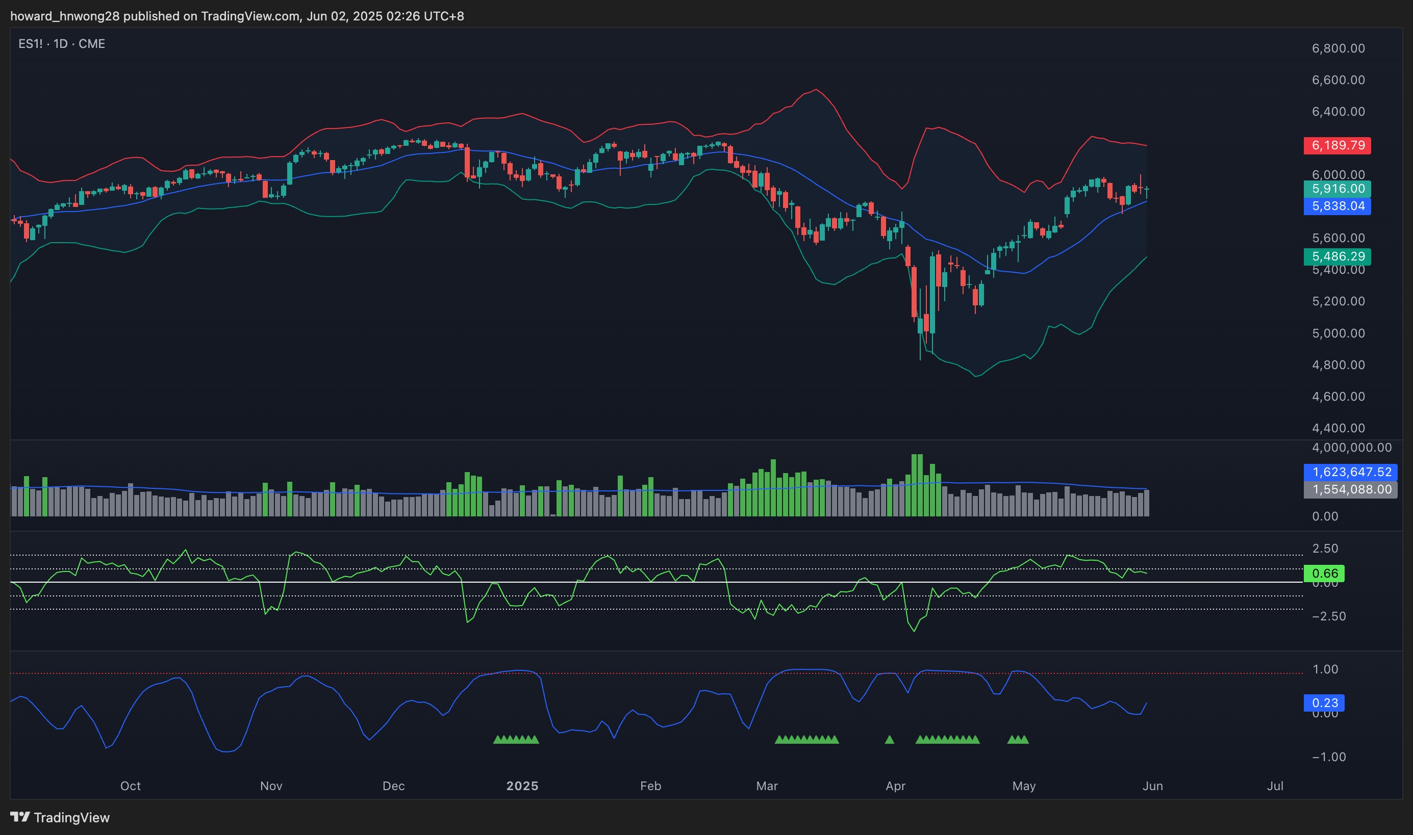This screenshot has height=835, width=1413.
Task: Click the red 6,189.79 upper band price tag
Action: [x=1337, y=145]
